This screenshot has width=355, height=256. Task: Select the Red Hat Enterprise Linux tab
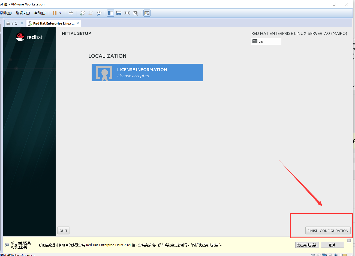coord(54,23)
